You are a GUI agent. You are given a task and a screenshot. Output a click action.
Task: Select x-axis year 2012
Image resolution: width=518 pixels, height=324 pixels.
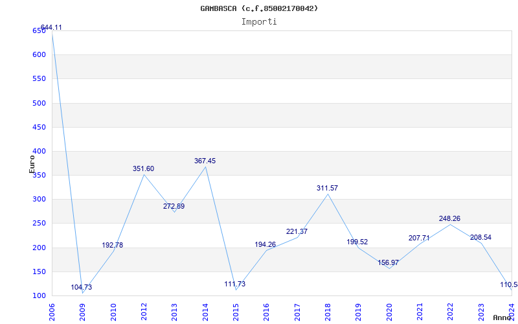(x=144, y=312)
